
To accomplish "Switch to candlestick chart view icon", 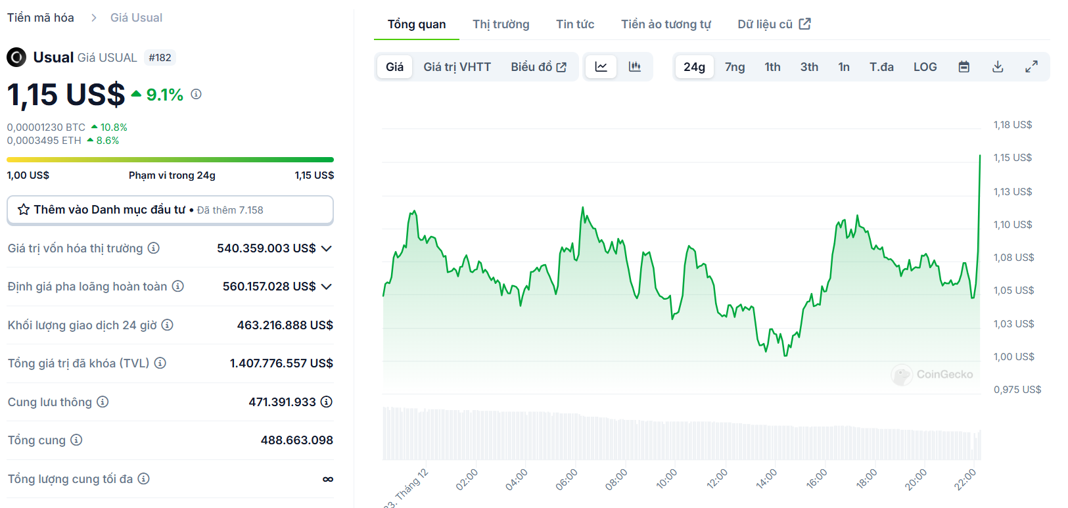I will pyautogui.click(x=635, y=66).
